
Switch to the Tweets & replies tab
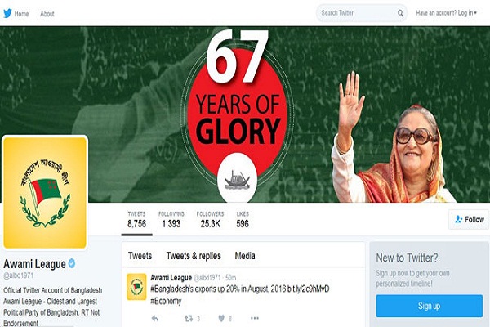[x=194, y=256]
